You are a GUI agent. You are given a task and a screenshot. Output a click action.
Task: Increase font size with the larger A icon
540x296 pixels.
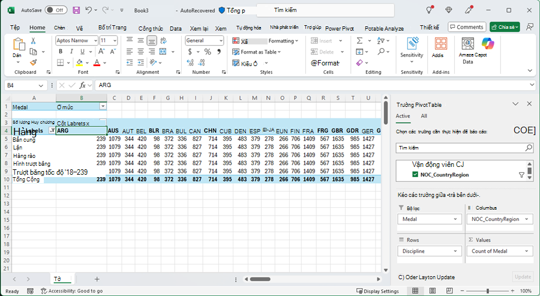[101, 52]
